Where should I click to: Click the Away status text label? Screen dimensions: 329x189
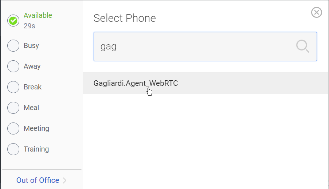point(32,66)
